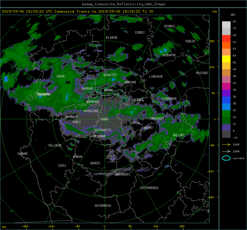Click the SHIRAHATTI city label
Viewport: 247px width, 230px height.
tap(103, 130)
